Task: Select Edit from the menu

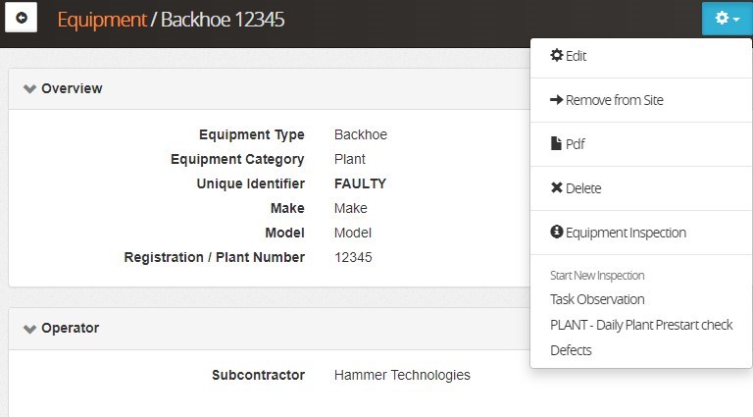Action: [x=577, y=56]
